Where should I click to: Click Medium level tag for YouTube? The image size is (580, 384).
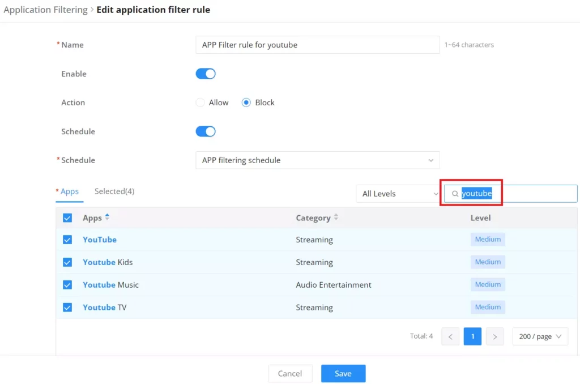click(488, 240)
